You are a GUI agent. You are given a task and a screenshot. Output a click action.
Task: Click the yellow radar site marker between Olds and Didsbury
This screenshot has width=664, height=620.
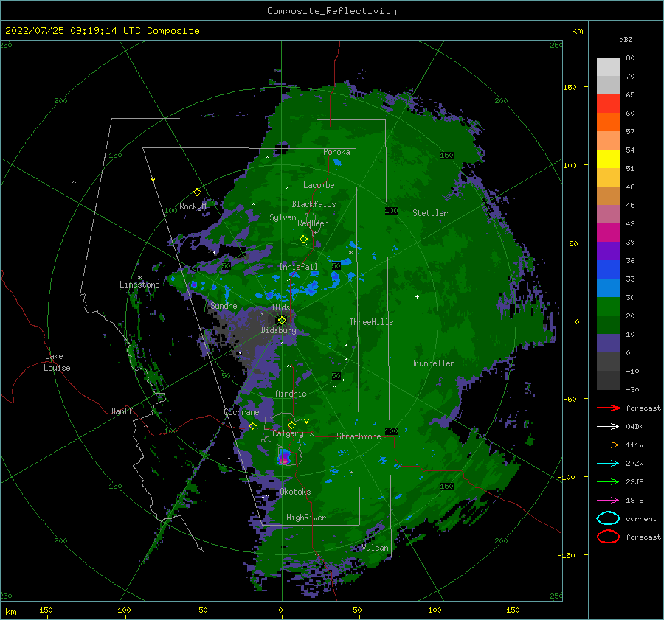pos(282,321)
